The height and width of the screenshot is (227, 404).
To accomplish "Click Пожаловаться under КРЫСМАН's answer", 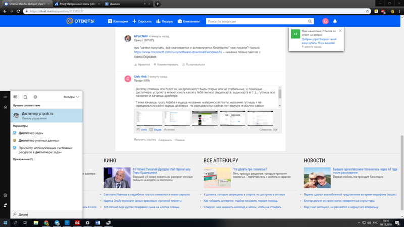I will [193, 65].
